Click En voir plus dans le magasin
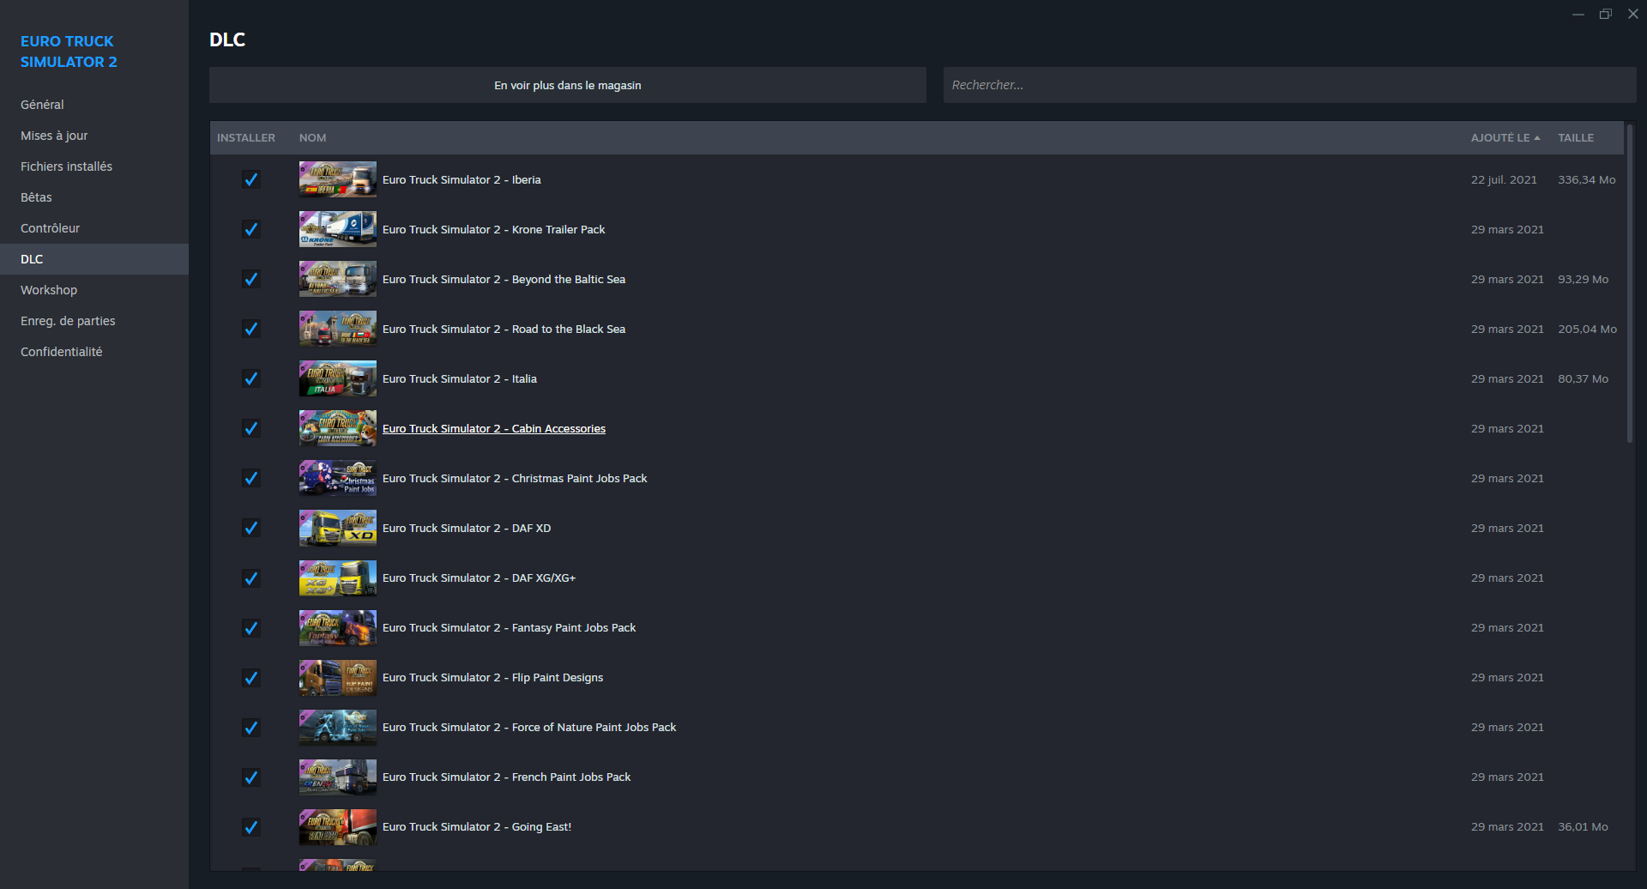1647x889 pixels. click(567, 85)
